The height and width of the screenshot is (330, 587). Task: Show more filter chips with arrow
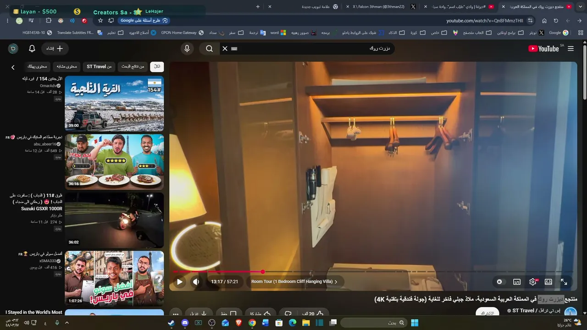click(x=13, y=67)
